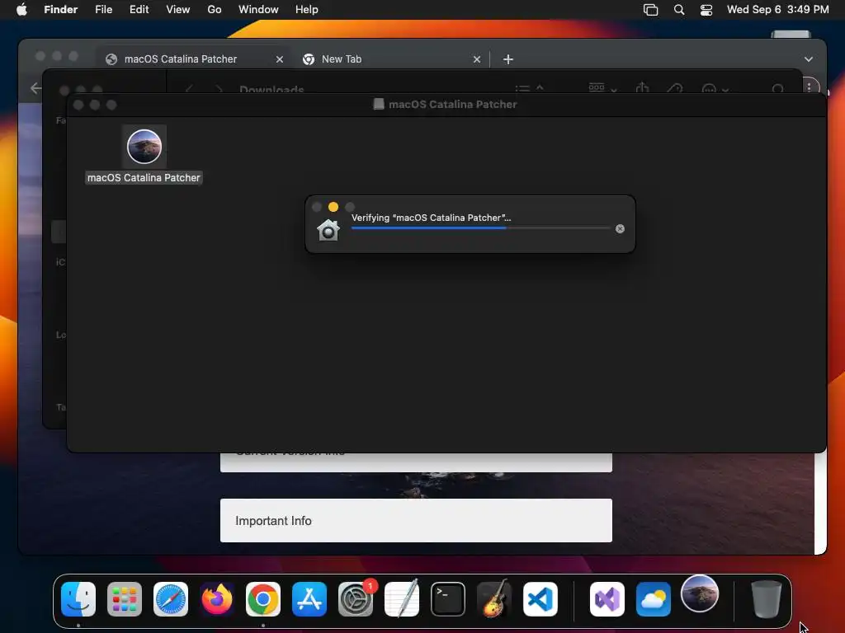Go back in Chrome with the back arrow
Viewport: 845px width, 633px height.
tap(35, 88)
